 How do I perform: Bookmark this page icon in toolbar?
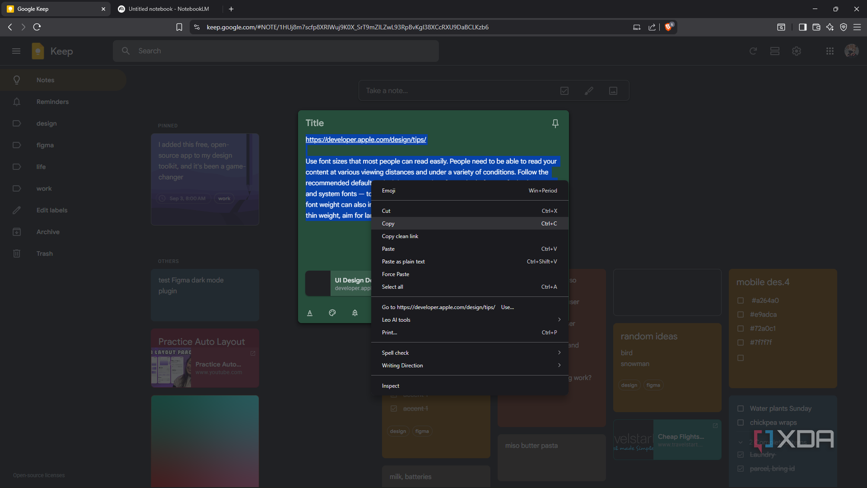[x=179, y=27]
